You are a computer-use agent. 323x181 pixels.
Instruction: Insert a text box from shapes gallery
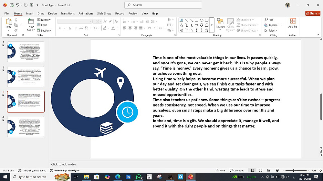181,20
